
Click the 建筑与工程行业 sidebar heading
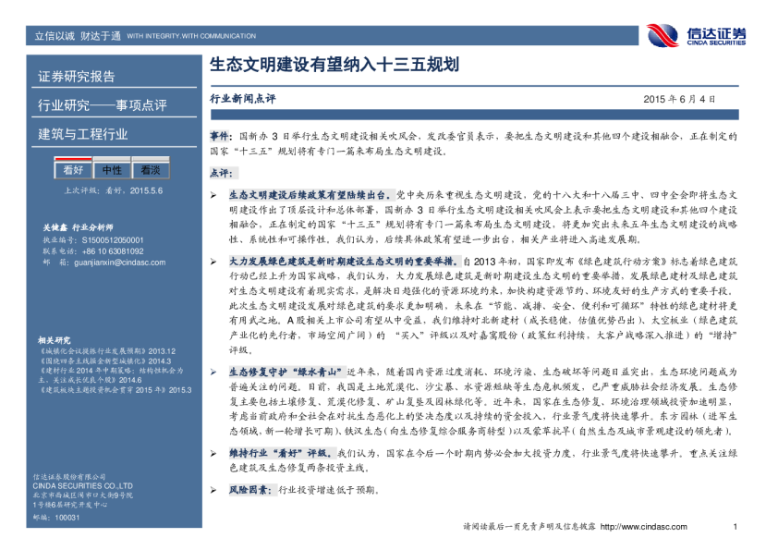[83, 134]
